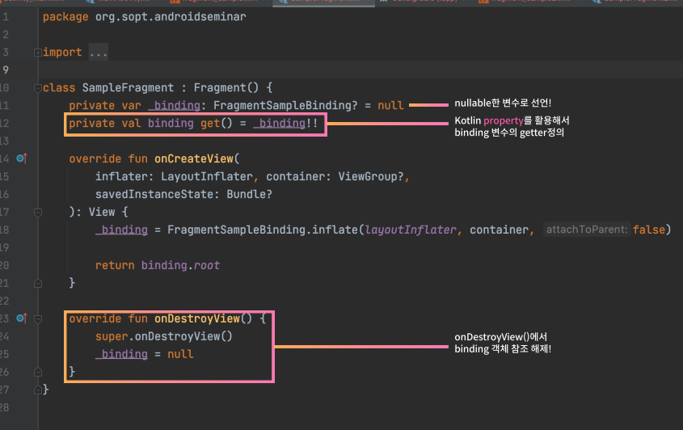Click "FragmentSampleBinding" before ".inflate"
Image resolution: width=683 pixels, height=430 pixels.
coord(236,230)
